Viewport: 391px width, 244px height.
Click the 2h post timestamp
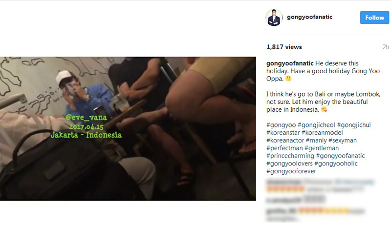[386, 47]
